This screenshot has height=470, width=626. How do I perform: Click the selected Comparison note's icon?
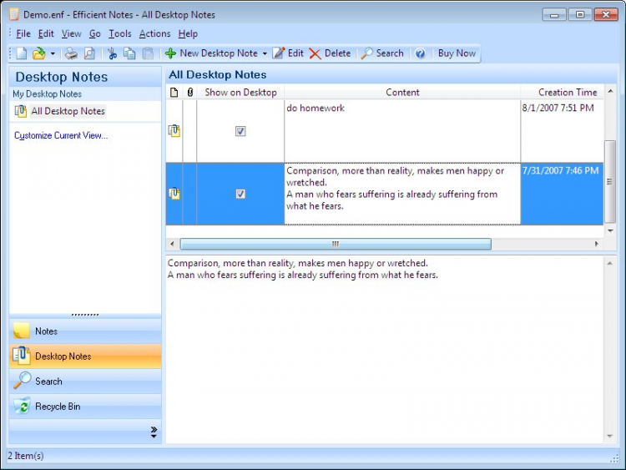pyautogui.click(x=174, y=194)
